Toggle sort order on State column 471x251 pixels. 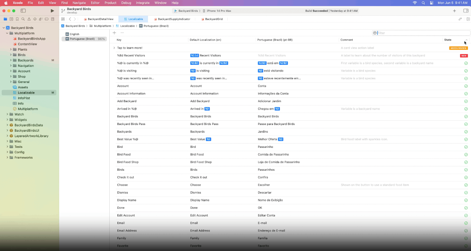(x=466, y=40)
